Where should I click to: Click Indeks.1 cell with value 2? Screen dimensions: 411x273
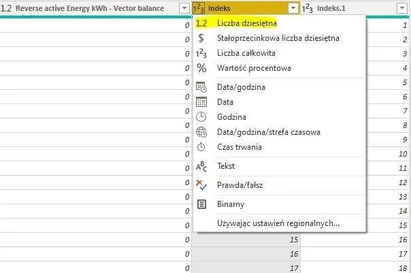pyautogui.click(x=388, y=39)
